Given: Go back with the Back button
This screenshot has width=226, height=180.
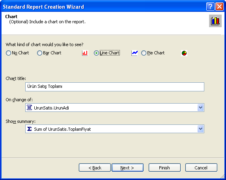Looking at the screenshot, I should (95, 168).
